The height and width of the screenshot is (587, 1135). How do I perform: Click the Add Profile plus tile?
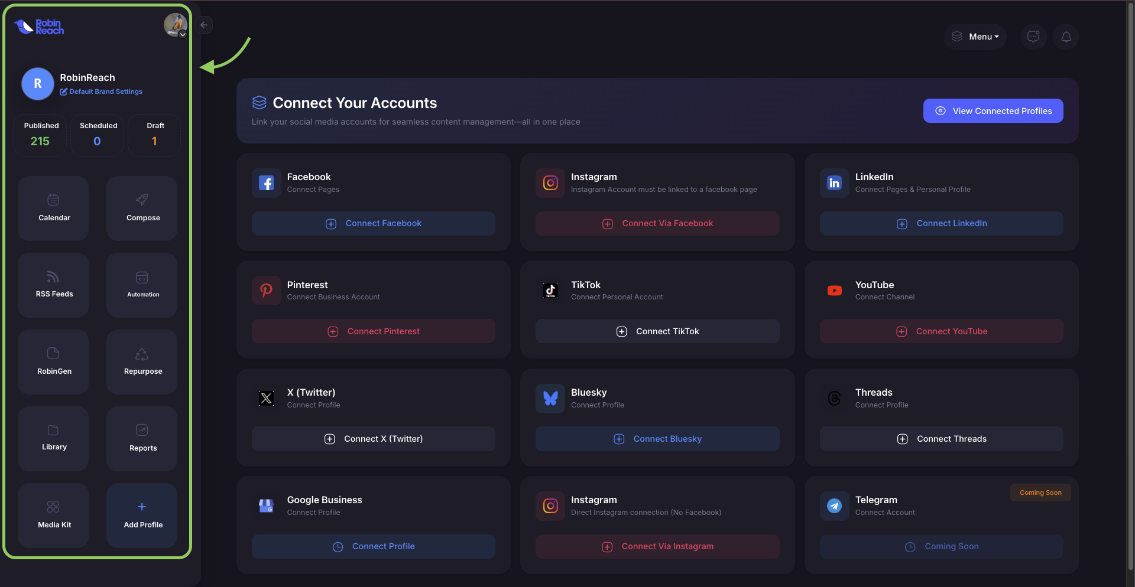(142, 516)
